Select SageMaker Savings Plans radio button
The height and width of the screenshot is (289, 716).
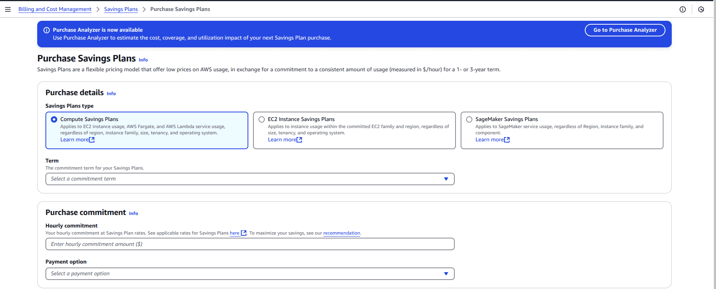click(469, 119)
